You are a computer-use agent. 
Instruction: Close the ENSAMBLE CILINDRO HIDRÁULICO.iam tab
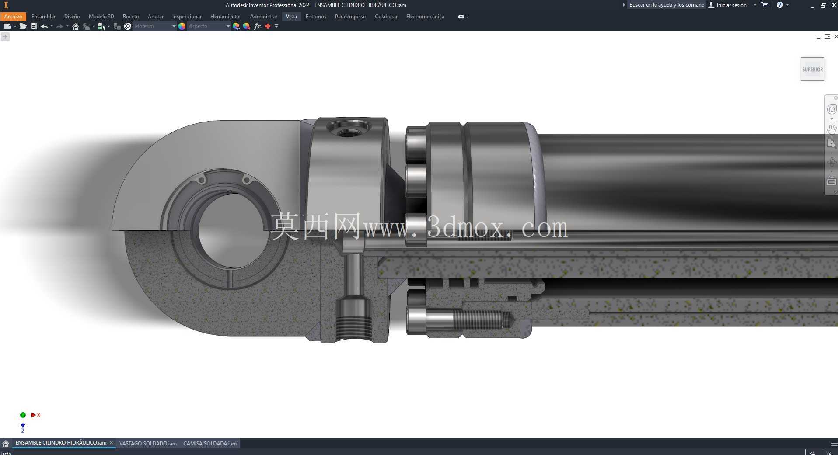tap(111, 443)
